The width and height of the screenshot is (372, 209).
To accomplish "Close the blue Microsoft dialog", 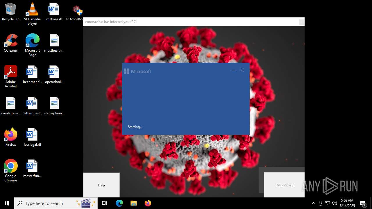I will pyautogui.click(x=242, y=70).
